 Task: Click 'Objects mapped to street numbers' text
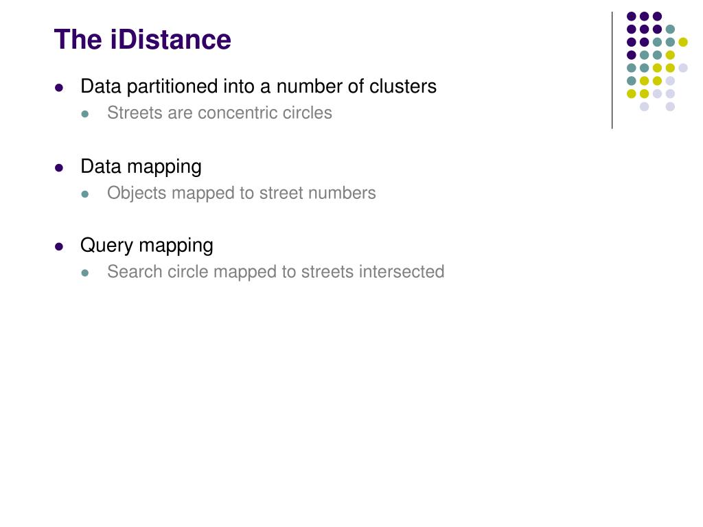point(241,193)
